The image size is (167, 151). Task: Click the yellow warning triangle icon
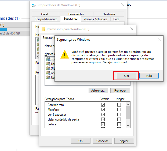(x=65, y=54)
